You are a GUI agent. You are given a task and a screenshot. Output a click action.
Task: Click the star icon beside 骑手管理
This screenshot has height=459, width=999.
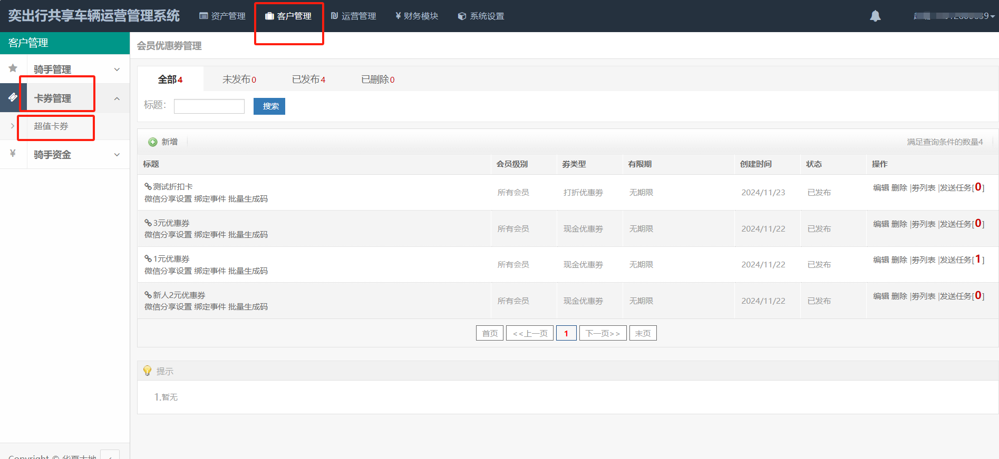pyautogui.click(x=13, y=68)
